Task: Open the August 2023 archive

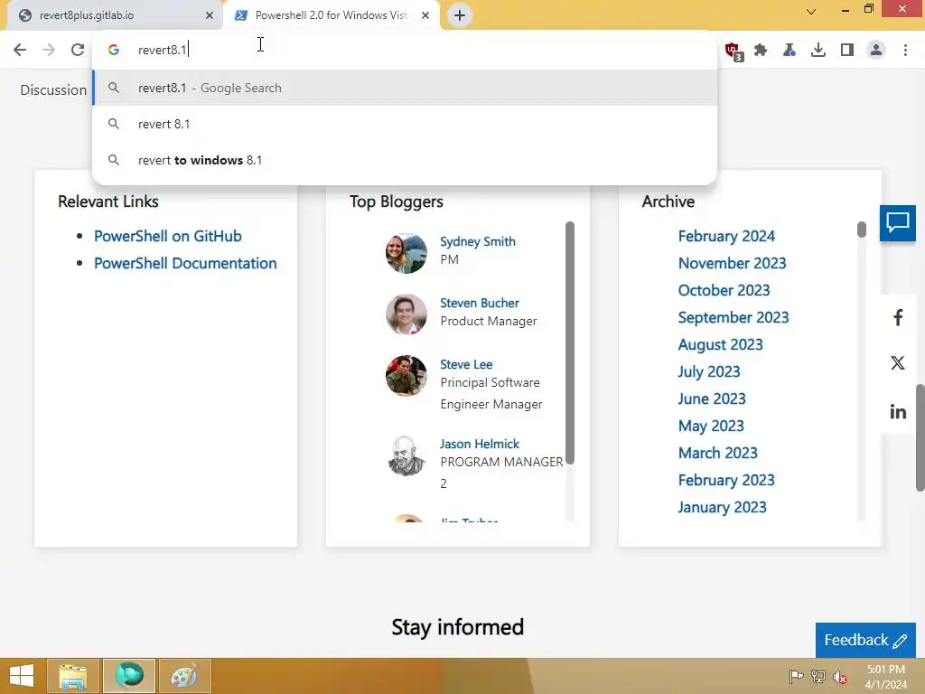Action: point(720,344)
